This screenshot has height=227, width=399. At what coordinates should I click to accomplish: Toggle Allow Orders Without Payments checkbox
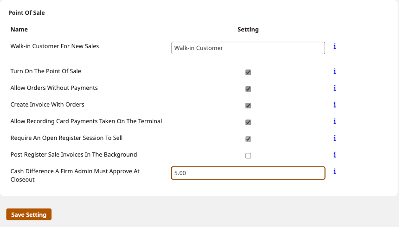tap(248, 89)
